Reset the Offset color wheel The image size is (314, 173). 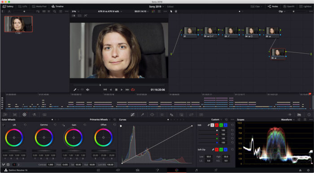click(114, 125)
